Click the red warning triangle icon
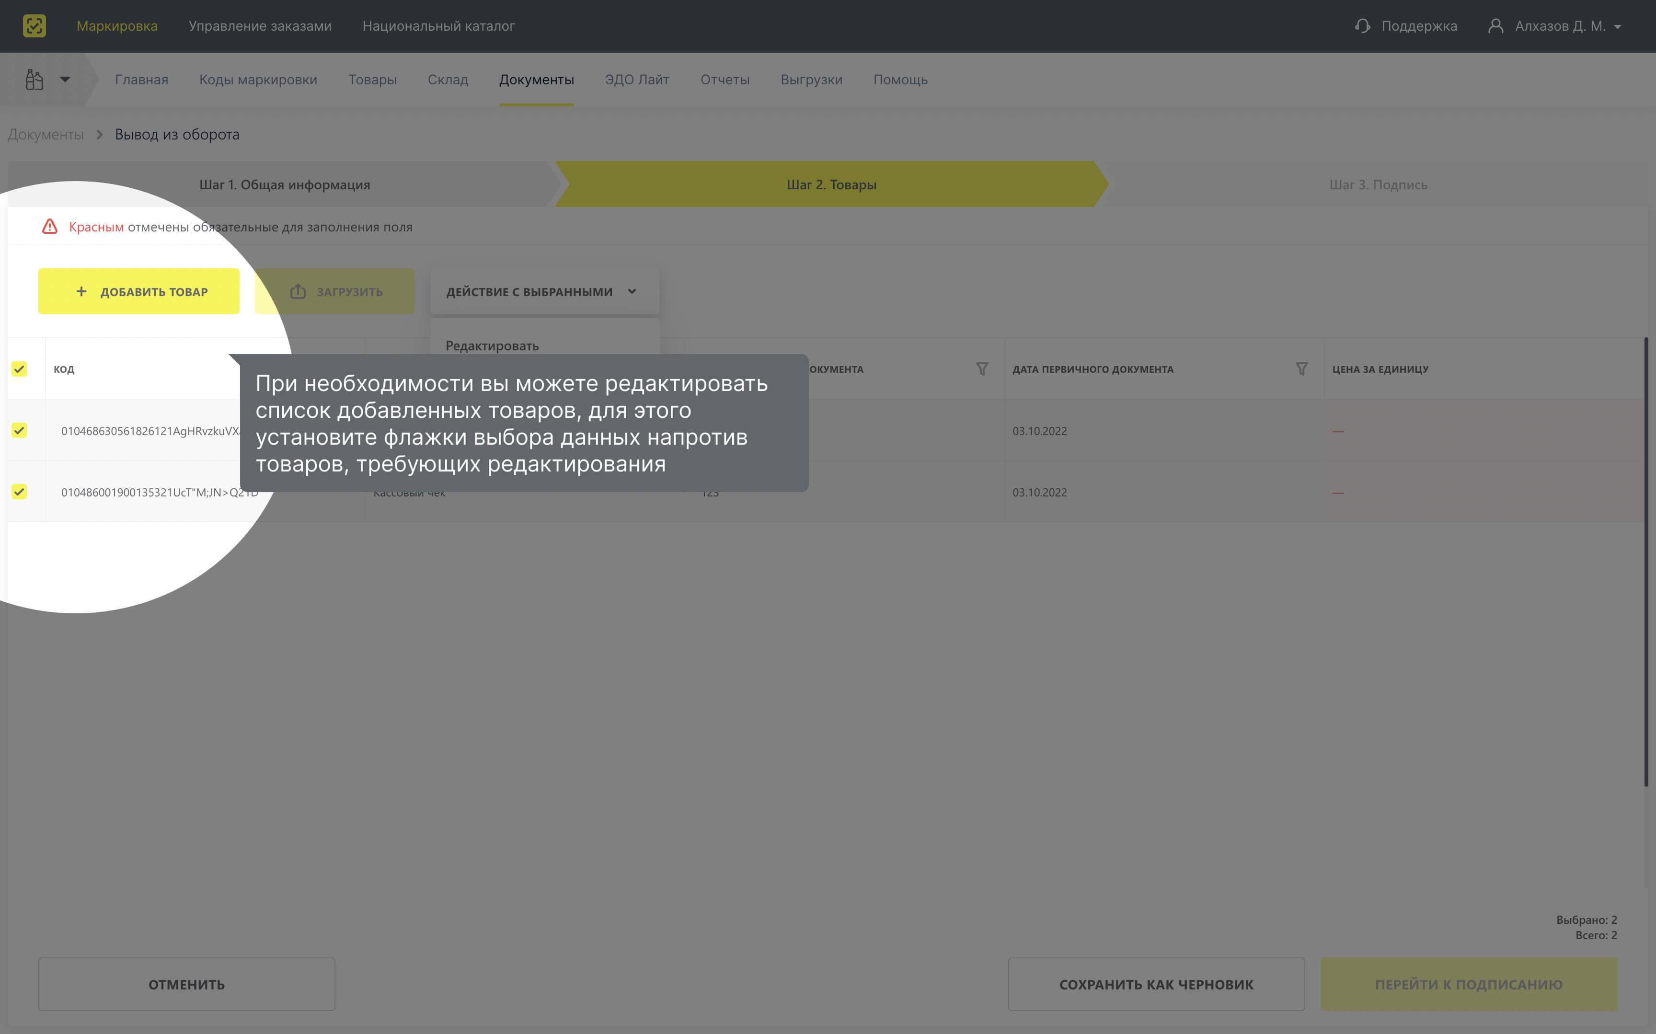The height and width of the screenshot is (1034, 1656). coord(50,226)
